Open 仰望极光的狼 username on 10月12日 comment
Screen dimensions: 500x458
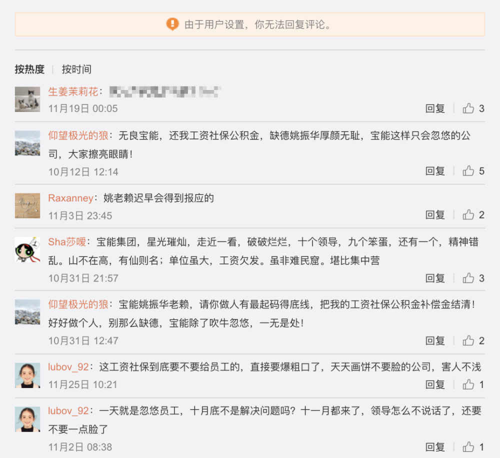[x=78, y=135]
